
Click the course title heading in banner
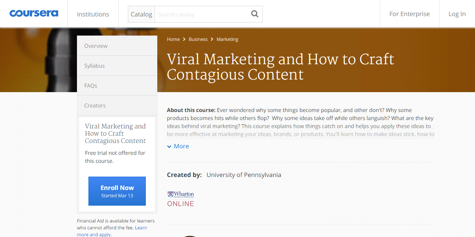[281, 67]
